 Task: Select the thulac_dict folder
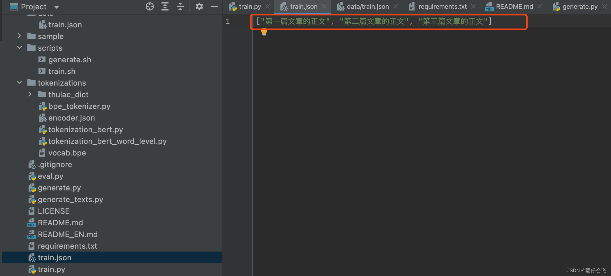[68, 95]
